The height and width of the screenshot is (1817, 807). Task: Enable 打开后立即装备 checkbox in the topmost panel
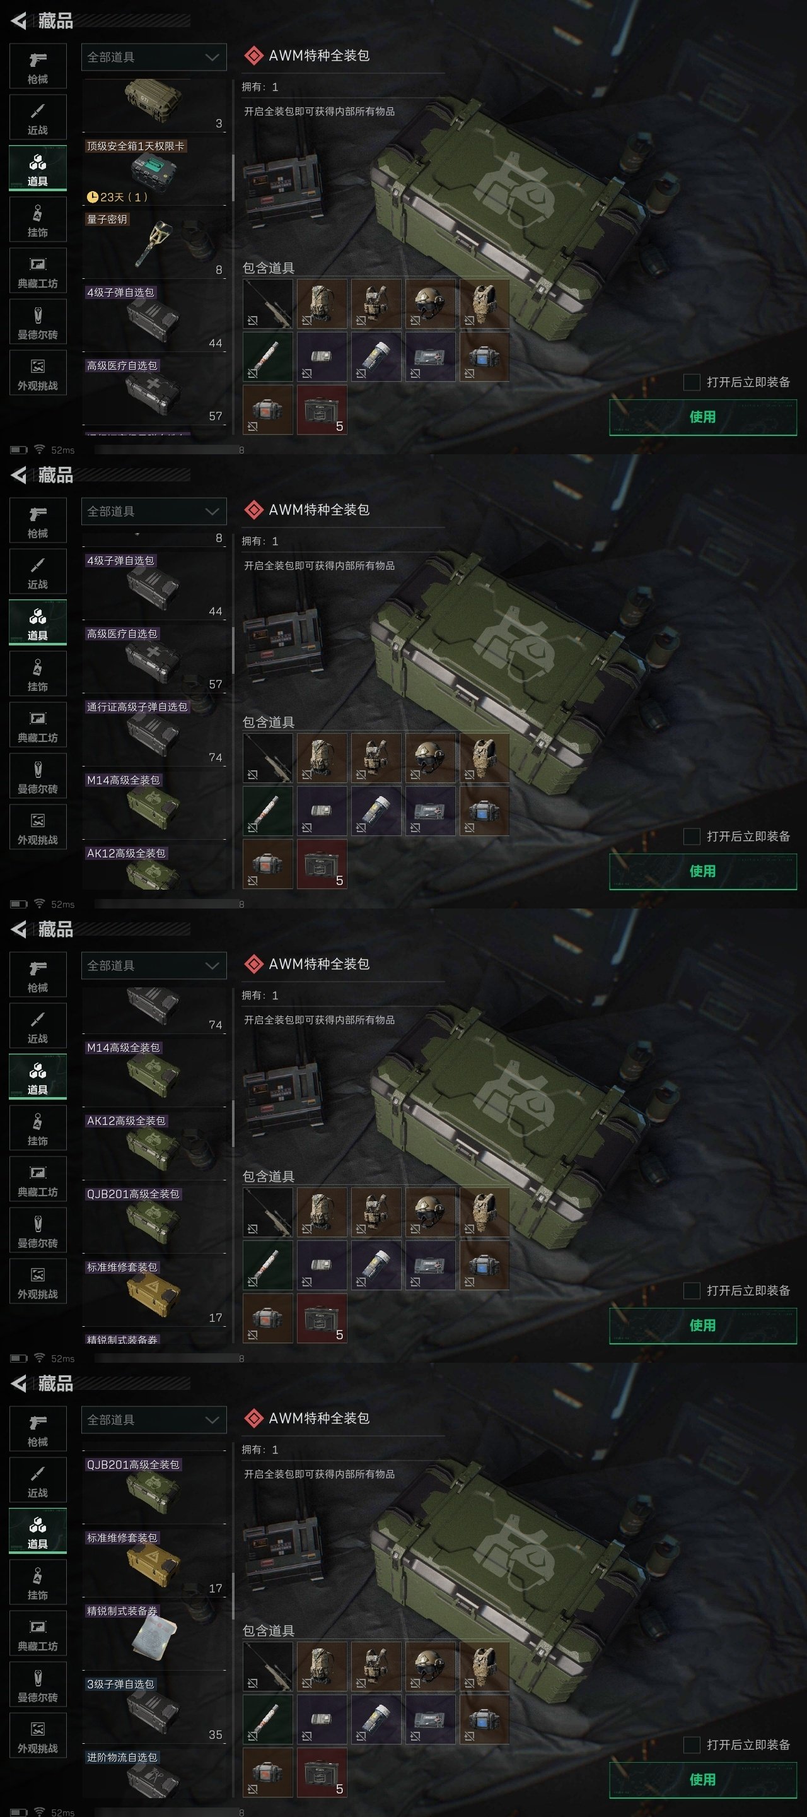(692, 382)
